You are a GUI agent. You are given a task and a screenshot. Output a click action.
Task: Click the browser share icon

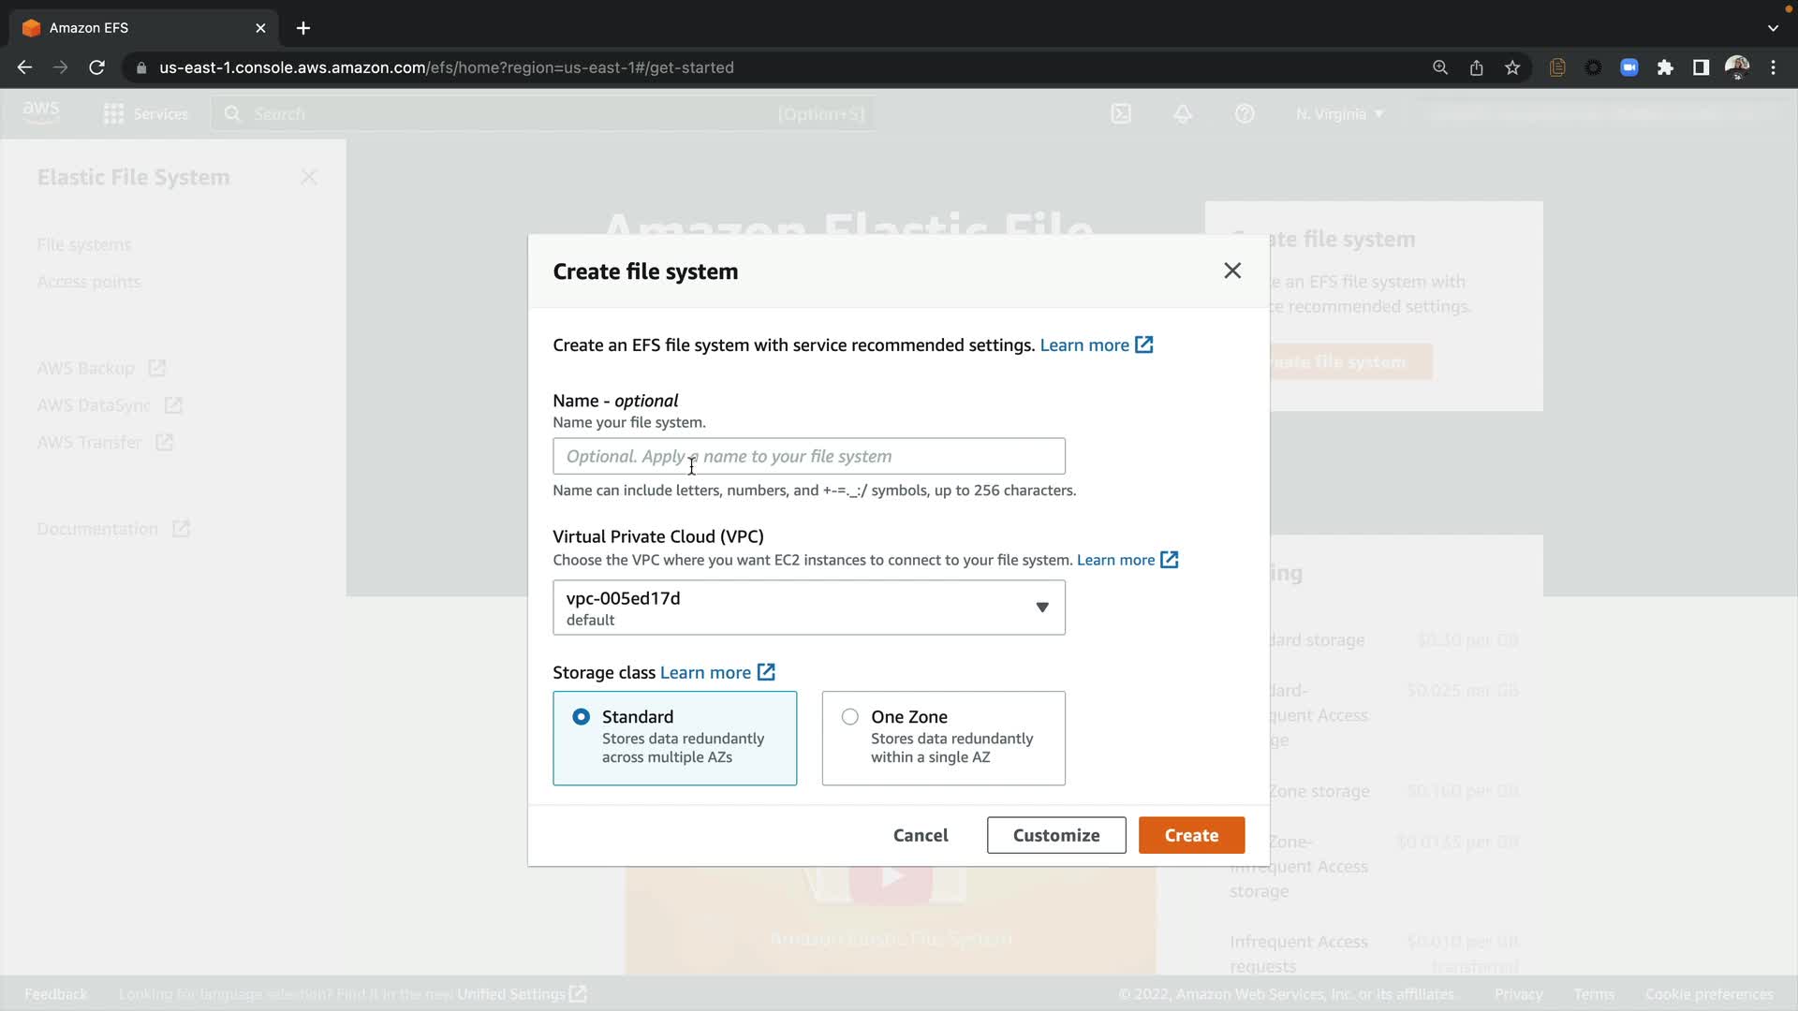[x=1476, y=67]
